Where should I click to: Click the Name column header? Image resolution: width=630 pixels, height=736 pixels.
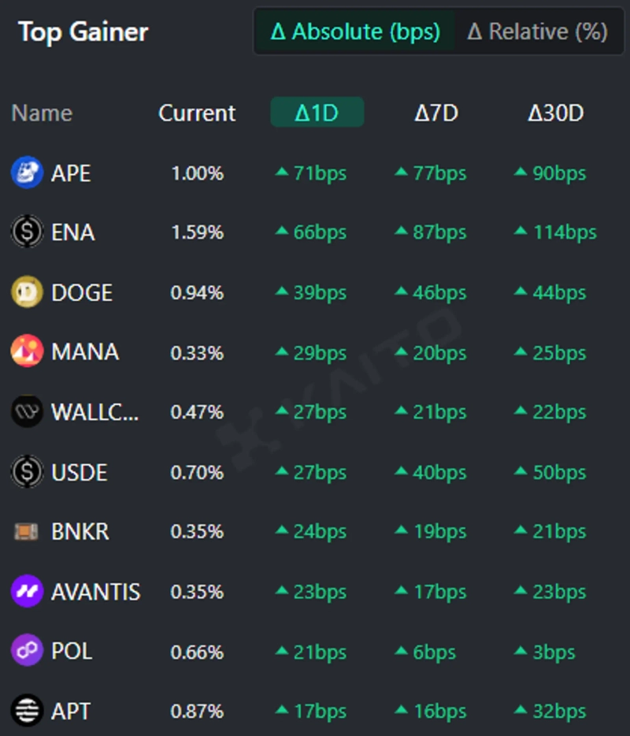click(42, 113)
